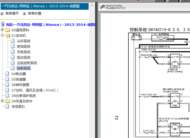
Task: Collapse the 01发动机 folder node
Action: tap(2, 35)
